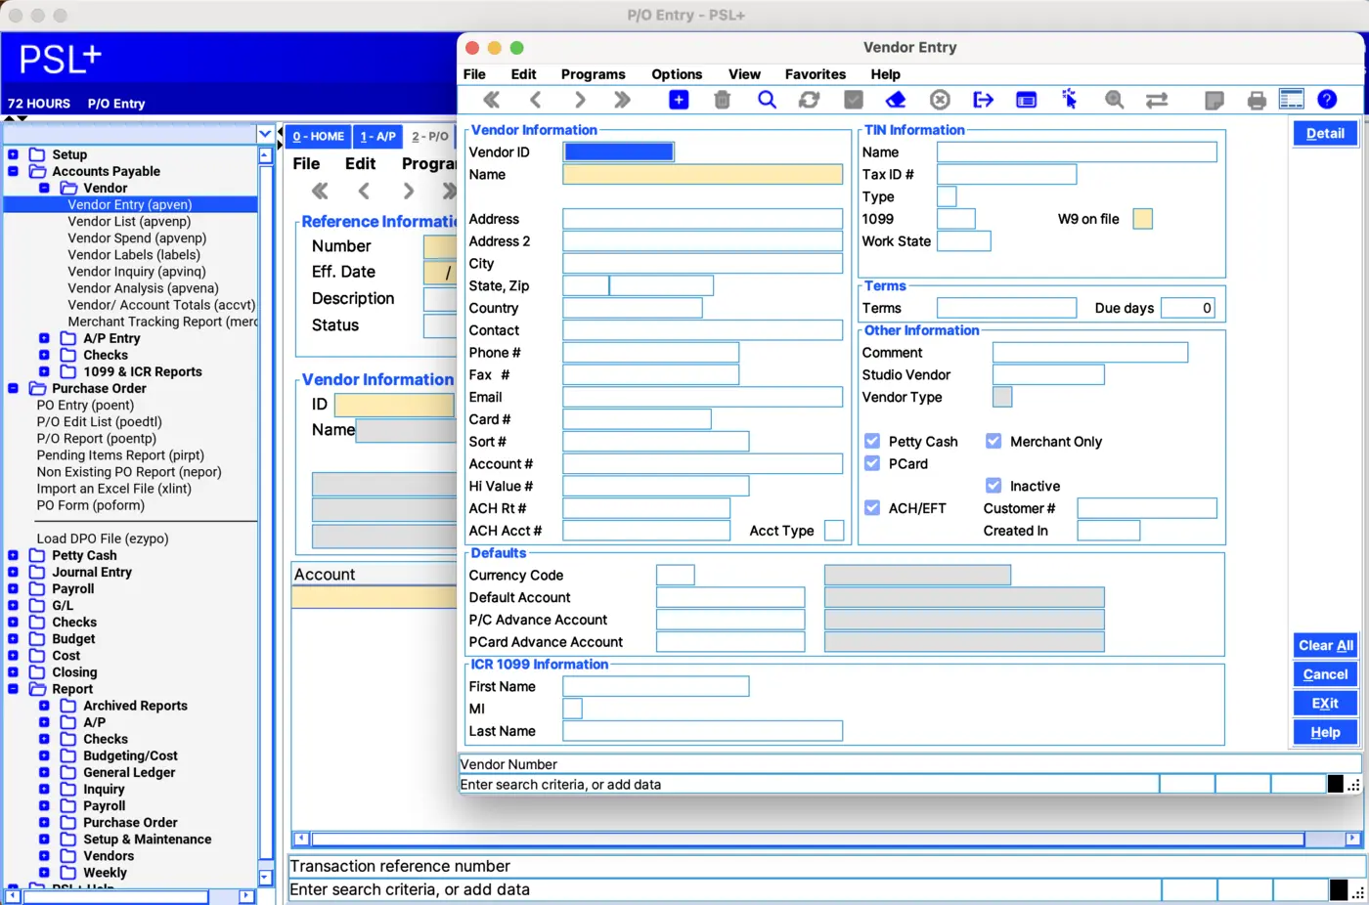Click the blue plus add record icon
This screenshot has width=1369, height=905.
pos(679,100)
